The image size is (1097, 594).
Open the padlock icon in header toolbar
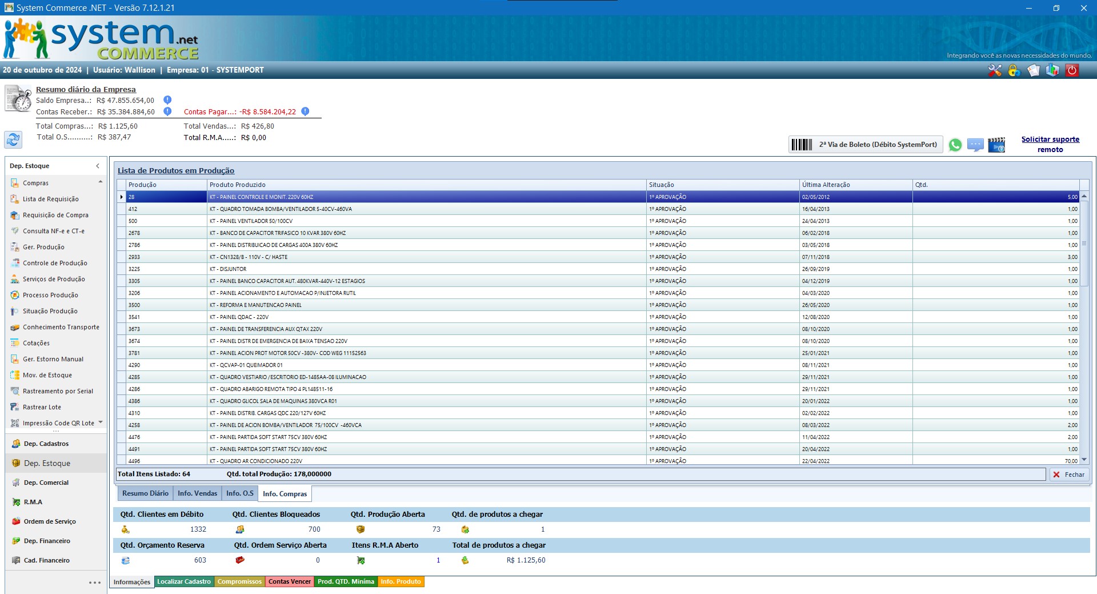1014,70
